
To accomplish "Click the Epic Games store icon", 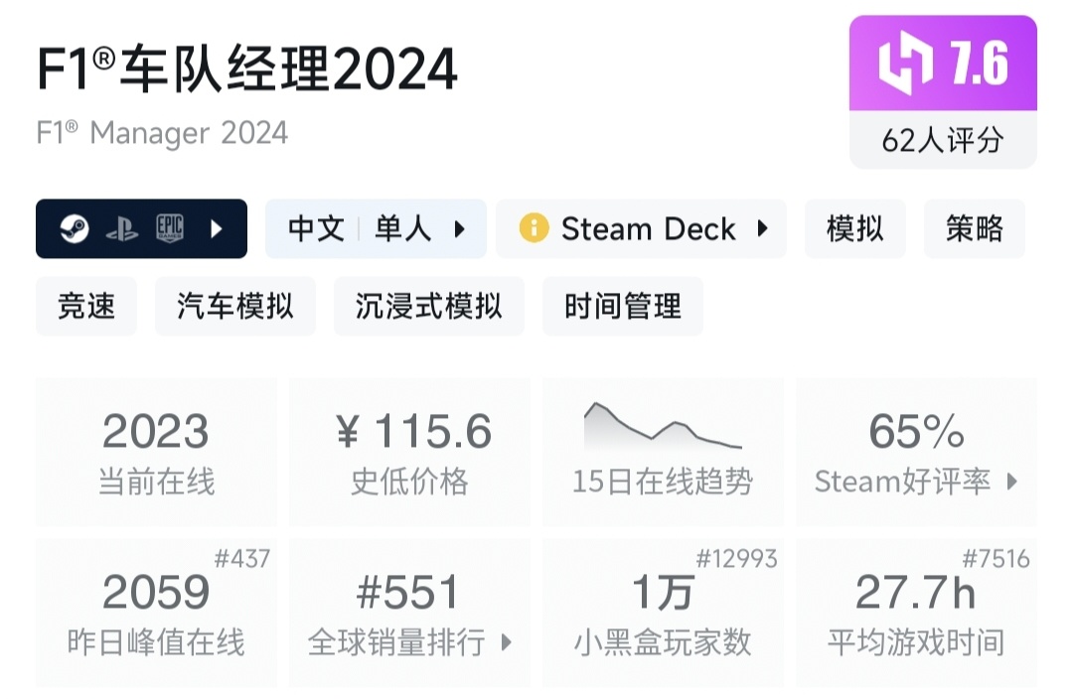I will tap(170, 229).
